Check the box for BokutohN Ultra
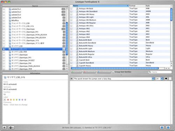The height and width of the screenshot is (131, 175). pyautogui.click(x=71, y=57)
